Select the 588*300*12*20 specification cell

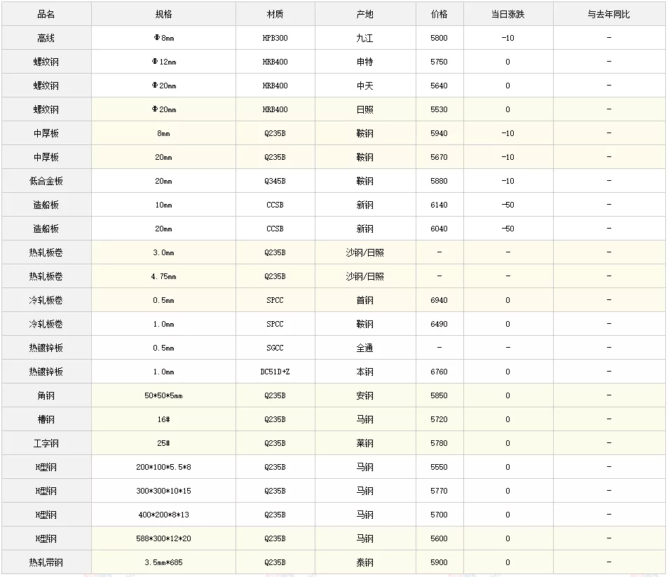(x=163, y=539)
